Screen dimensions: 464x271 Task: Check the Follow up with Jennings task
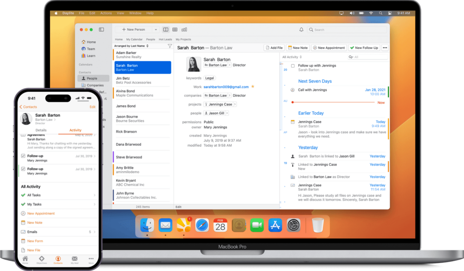tap(293, 66)
